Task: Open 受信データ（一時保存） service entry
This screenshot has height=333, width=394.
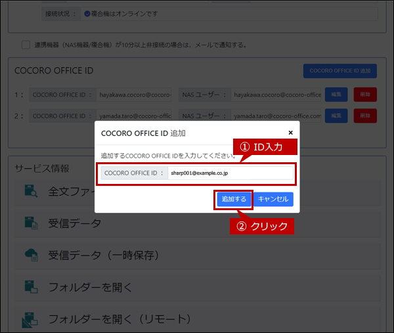Action: tap(198, 255)
